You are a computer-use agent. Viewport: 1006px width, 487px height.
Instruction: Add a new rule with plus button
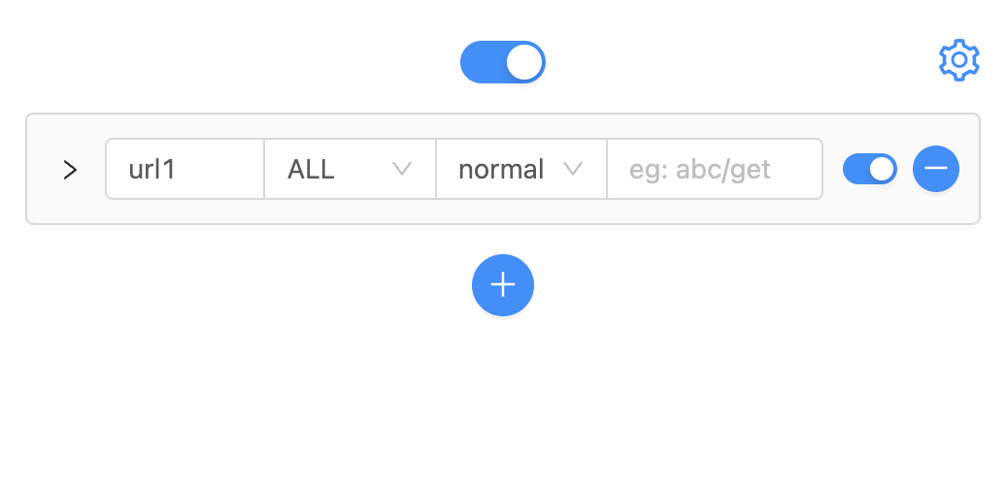pyautogui.click(x=502, y=285)
